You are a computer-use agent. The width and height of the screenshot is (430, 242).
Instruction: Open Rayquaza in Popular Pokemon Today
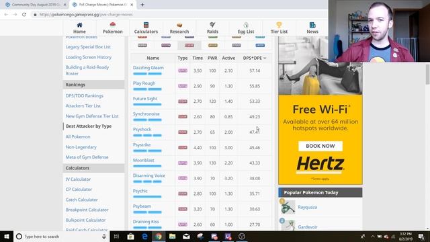click(308, 207)
